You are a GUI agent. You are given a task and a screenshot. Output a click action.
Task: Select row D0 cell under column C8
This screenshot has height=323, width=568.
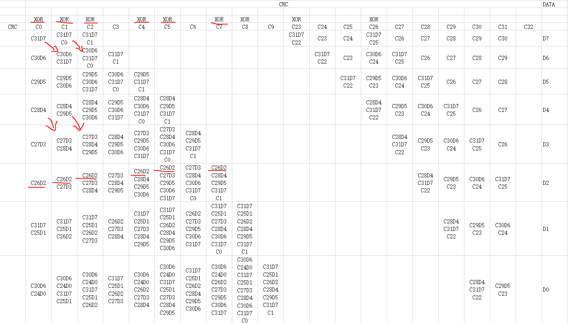[245, 289]
